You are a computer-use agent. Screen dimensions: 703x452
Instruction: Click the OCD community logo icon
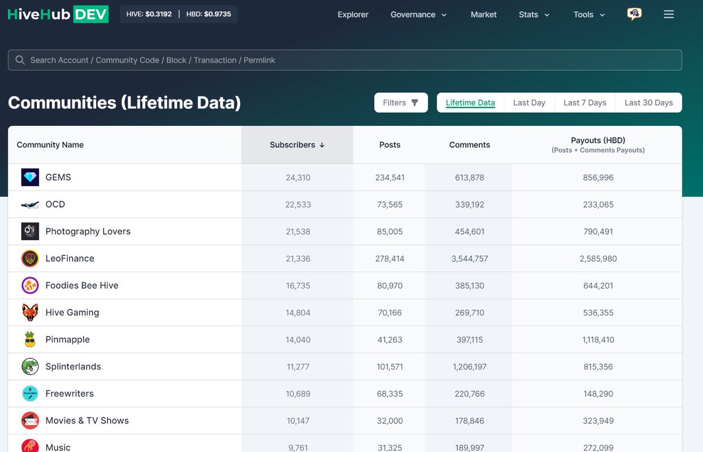[30, 204]
